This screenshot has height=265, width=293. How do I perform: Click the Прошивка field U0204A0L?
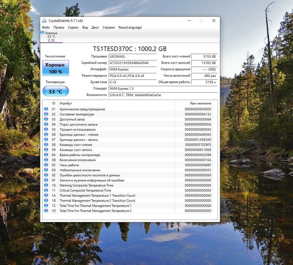coord(132,56)
